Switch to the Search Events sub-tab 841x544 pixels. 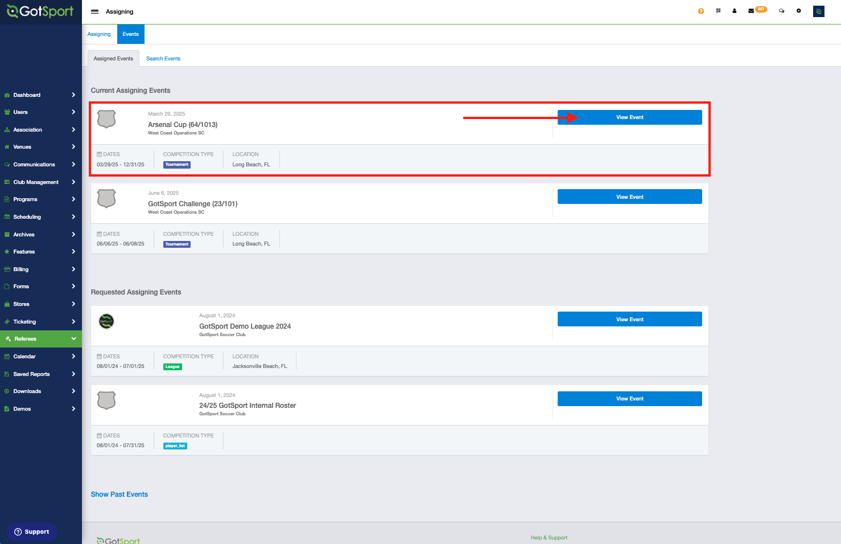163,59
